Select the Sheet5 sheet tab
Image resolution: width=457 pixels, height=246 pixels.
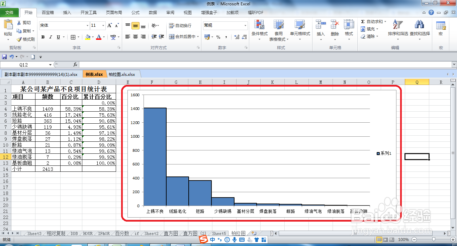pyautogui.click(x=219, y=233)
